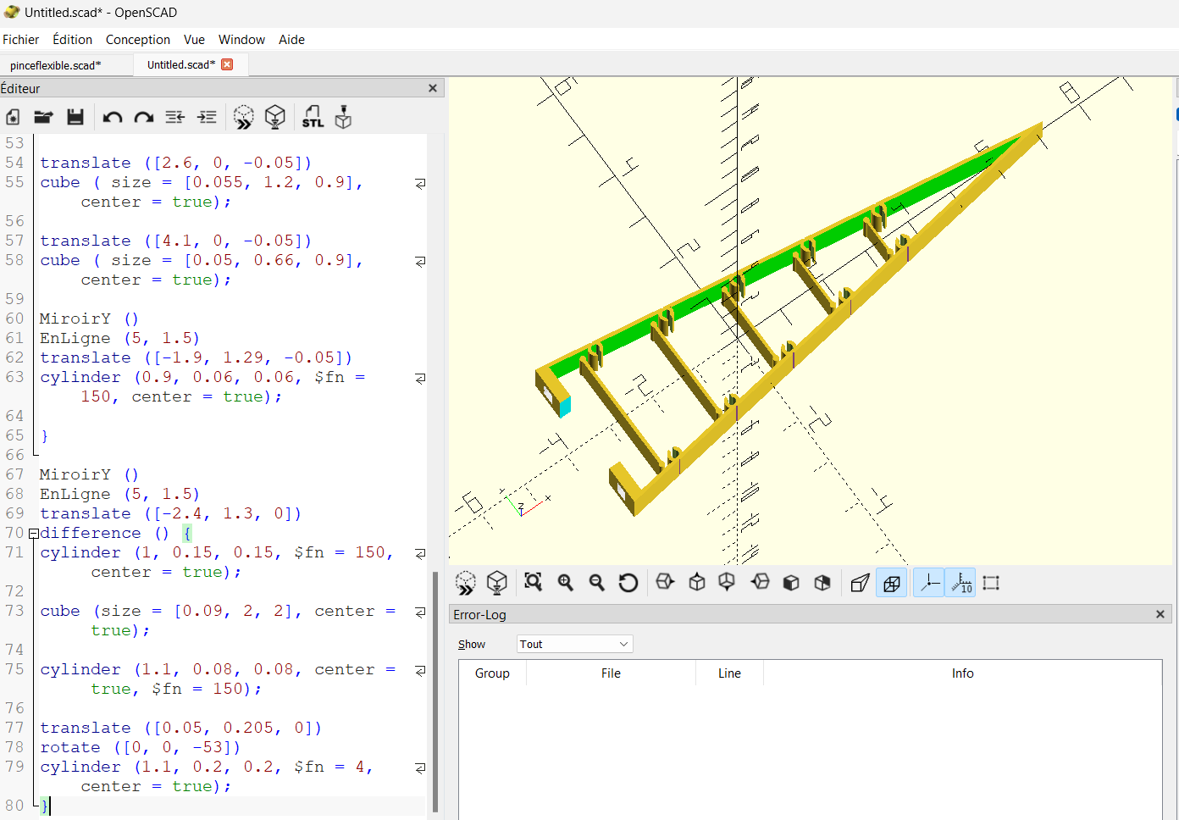
Task: Close the Éditeur panel
Action: pos(433,88)
